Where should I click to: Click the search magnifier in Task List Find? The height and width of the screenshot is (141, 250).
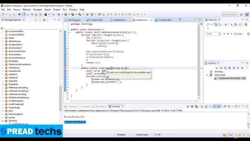click(220, 34)
